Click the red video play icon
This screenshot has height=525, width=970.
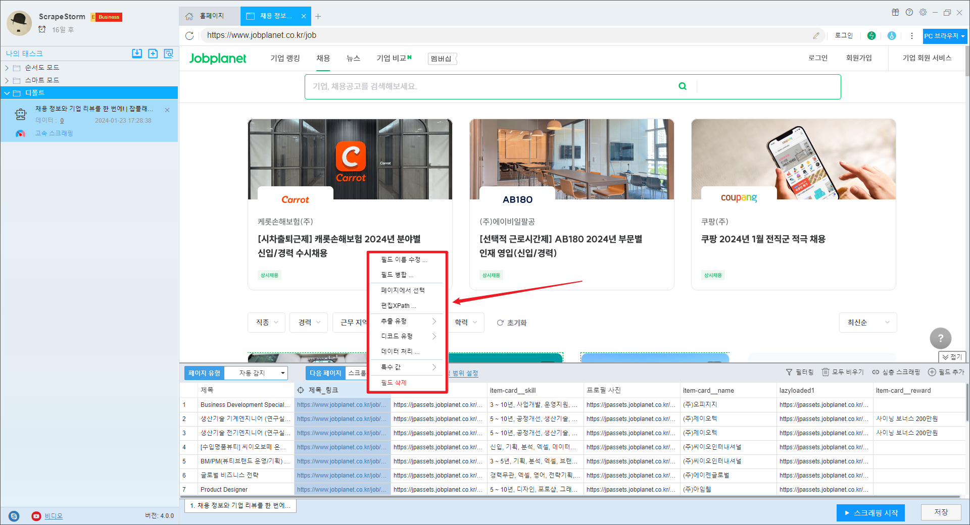(x=36, y=516)
